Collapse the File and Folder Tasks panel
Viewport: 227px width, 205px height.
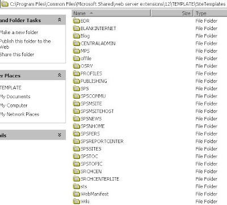pyautogui.click(x=60, y=20)
